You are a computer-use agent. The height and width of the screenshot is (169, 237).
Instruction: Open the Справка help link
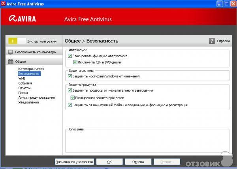[224, 41]
